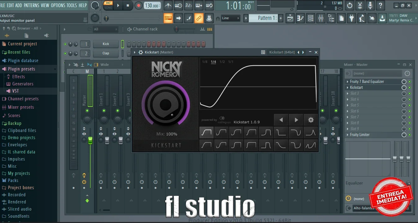Viewport: 418px width, 223px height.
Task: Open Kickstart settings gear button
Action: coord(311,120)
